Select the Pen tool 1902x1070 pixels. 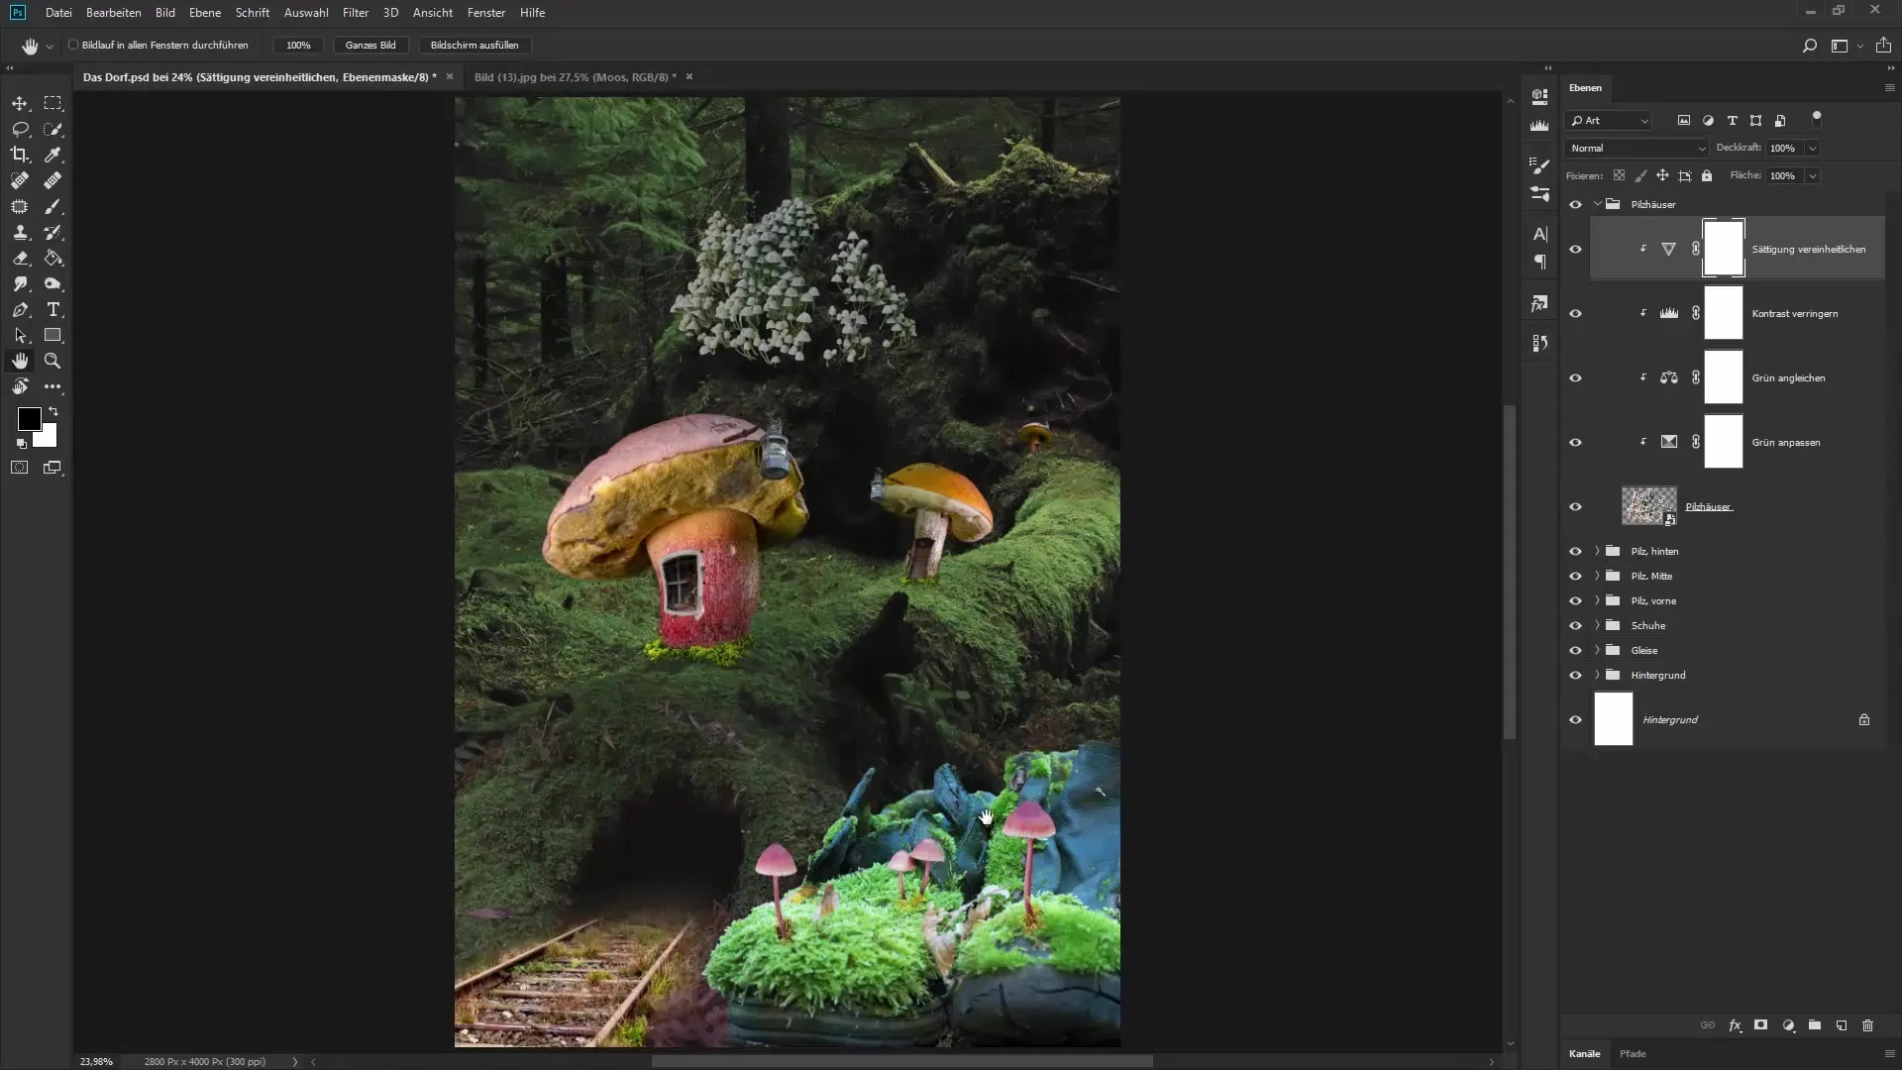[20, 309]
